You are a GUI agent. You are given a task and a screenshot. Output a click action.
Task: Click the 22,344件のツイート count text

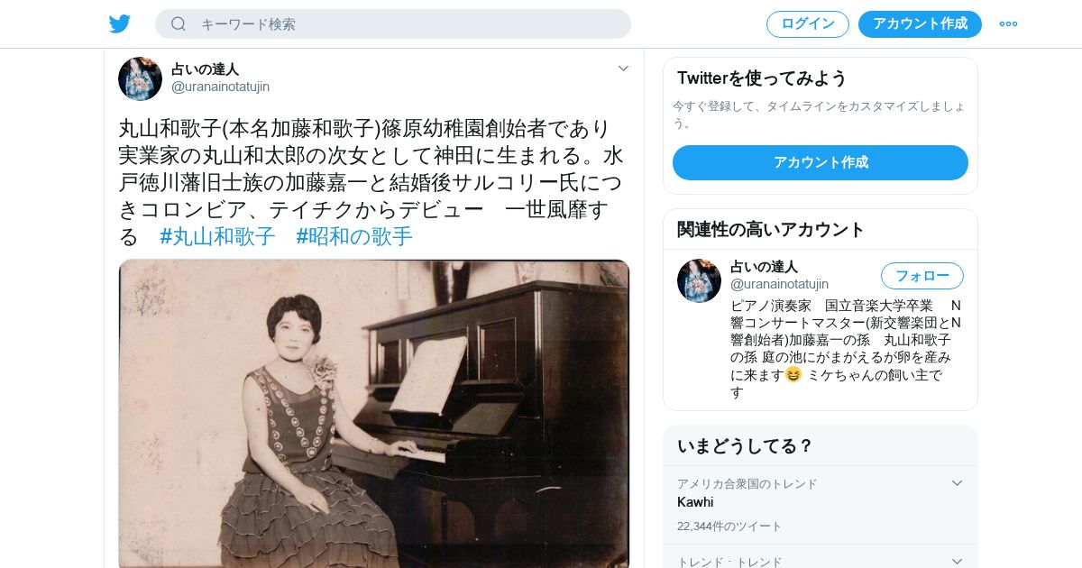(x=729, y=527)
